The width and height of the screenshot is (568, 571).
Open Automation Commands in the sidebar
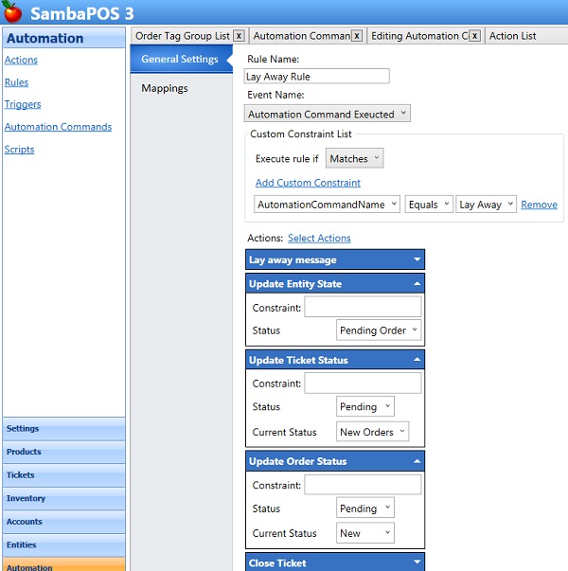tap(58, 127)
